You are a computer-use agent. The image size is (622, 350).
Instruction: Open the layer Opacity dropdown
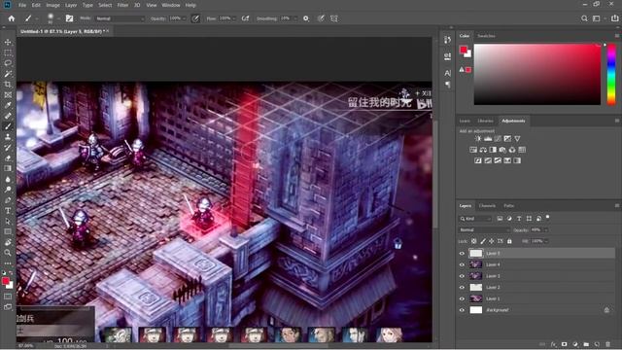click(546, 229)
